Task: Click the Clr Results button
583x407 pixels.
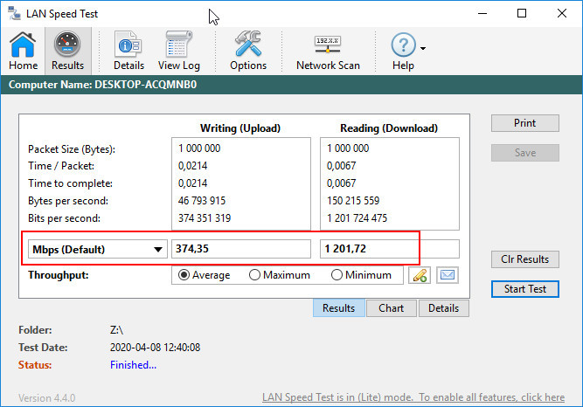Action: pos(525,259)
